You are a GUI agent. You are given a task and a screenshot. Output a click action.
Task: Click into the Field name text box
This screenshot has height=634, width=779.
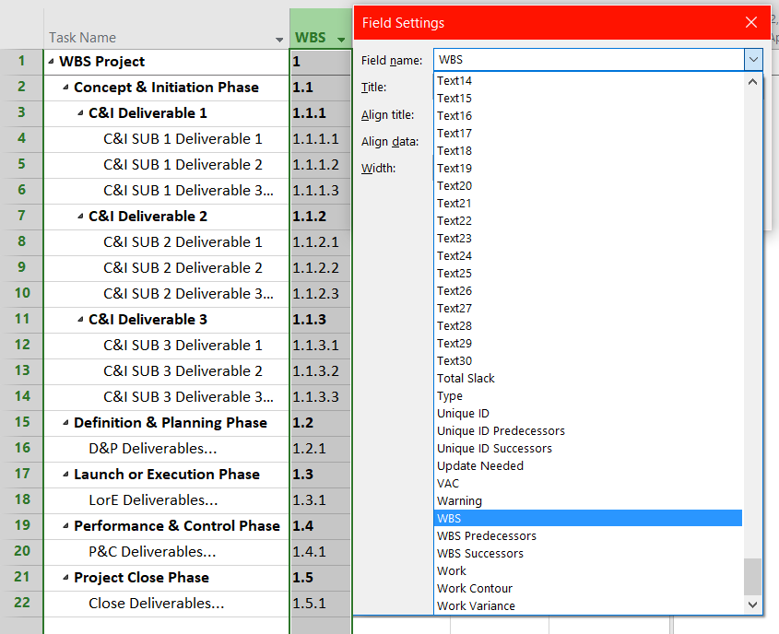pyautogui.click(x=589, y=60)
